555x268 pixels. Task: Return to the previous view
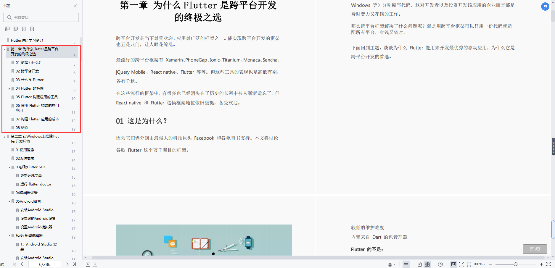pos(88,264)
